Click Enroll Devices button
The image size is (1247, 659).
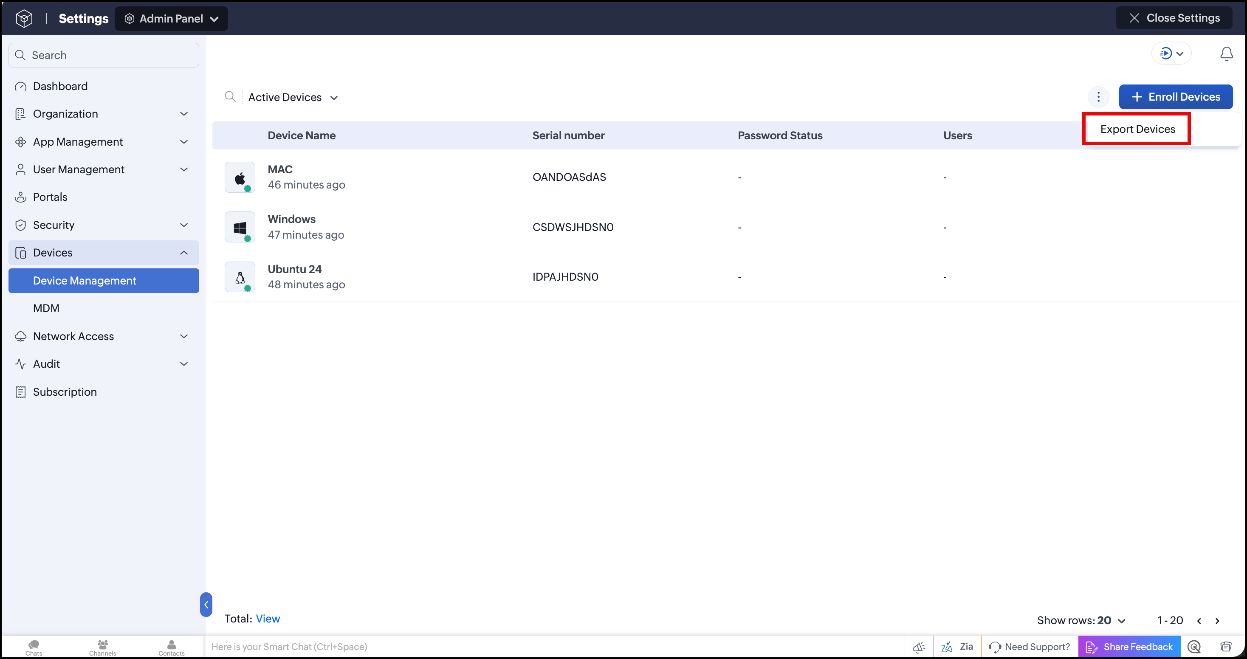1175,97
